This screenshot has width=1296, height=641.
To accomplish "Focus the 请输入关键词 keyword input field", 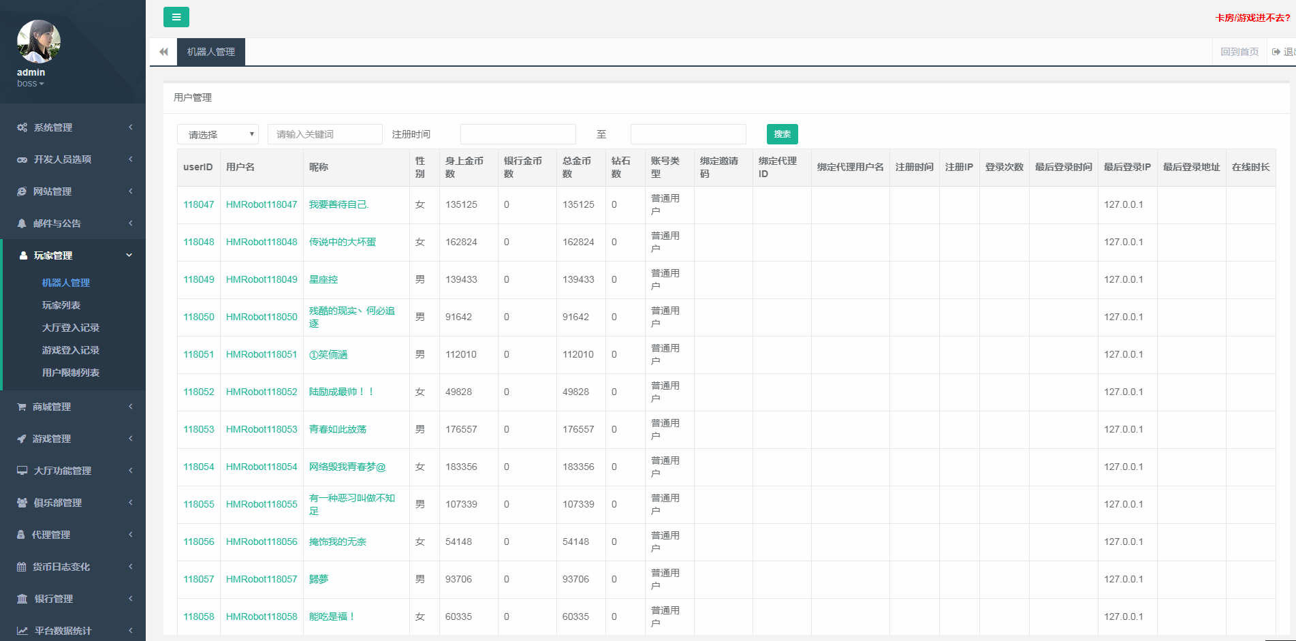I will [325, 134].
